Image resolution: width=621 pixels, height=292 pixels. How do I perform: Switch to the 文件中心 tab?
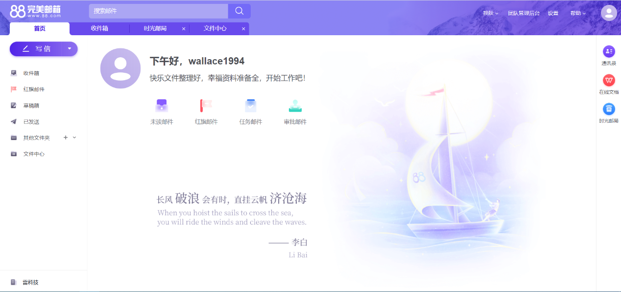[215, 28]
